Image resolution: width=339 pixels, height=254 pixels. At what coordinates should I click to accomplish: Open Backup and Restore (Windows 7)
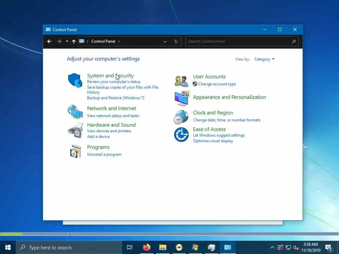click(x=116, y=98)
